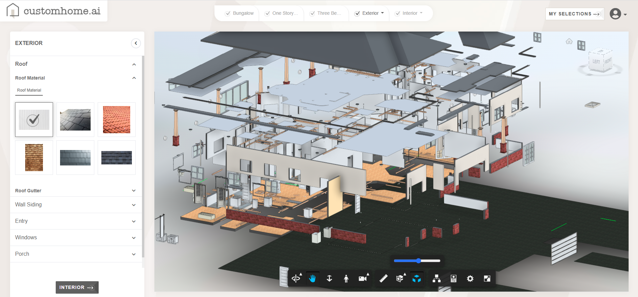Click the Home view icon near view cube

click(x=569, y=41)
